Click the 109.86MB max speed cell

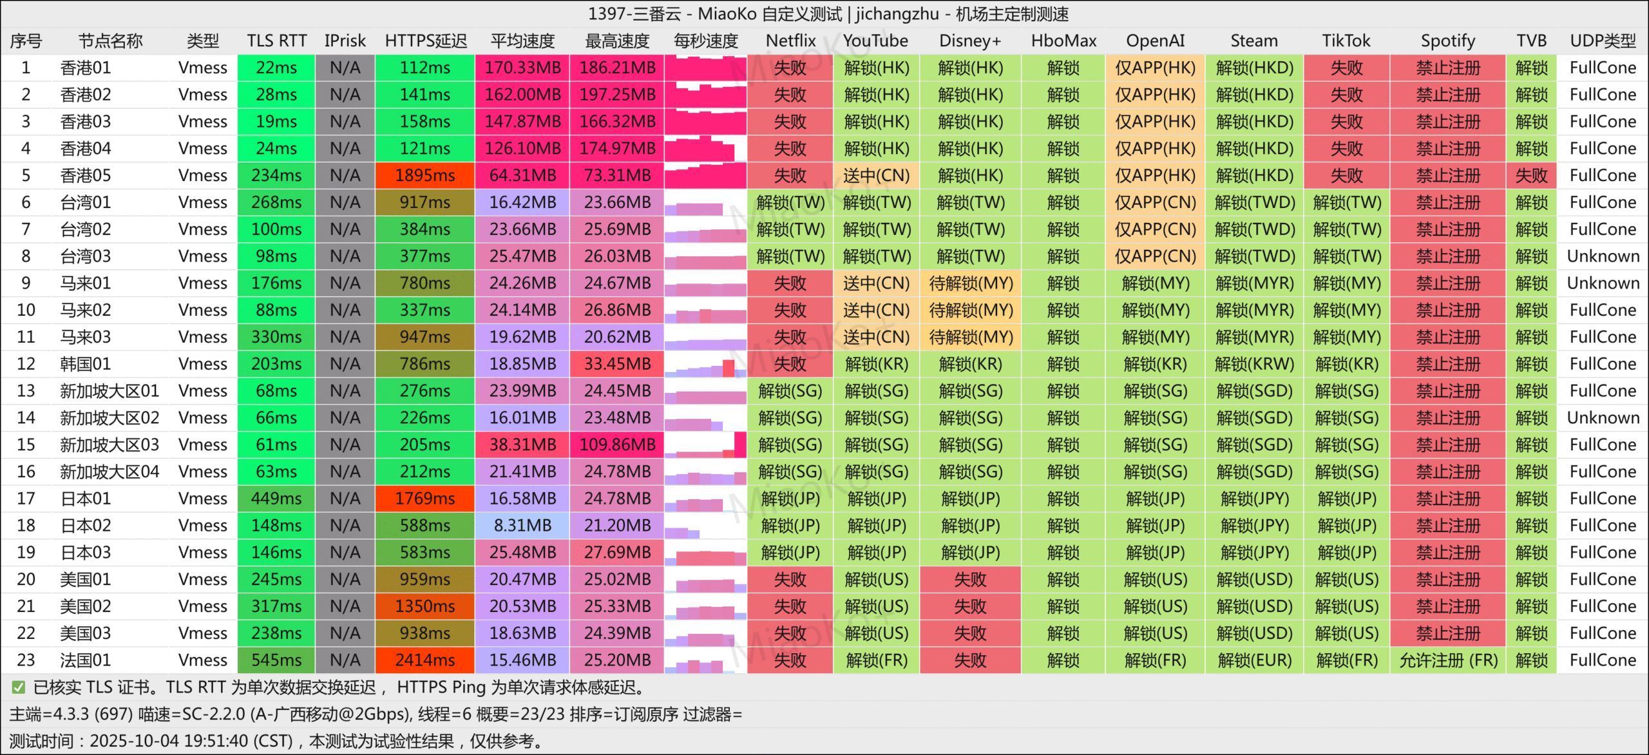(x=617, y=445)
